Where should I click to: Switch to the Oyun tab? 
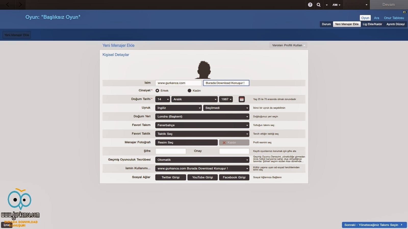[x=365, y=18]
